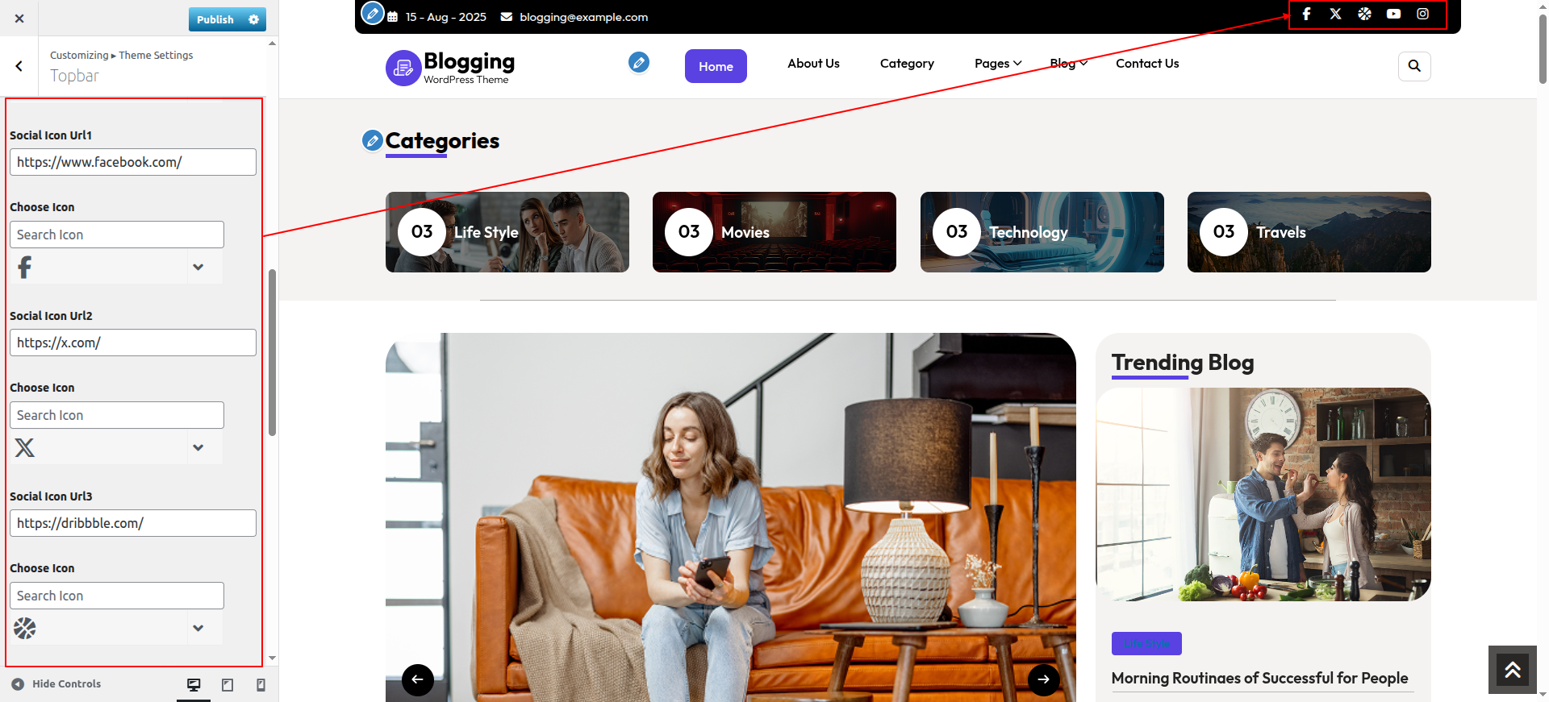Open the YouTube social icon link
1549x702 pixels.
pyautogui.click(x=1393, y=15)
